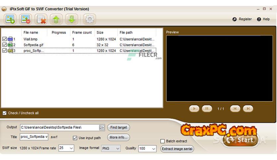This screenshot has width=277, height=160.
Task: Enable the Batch extract checkbox
Action: tap(162, 141)
